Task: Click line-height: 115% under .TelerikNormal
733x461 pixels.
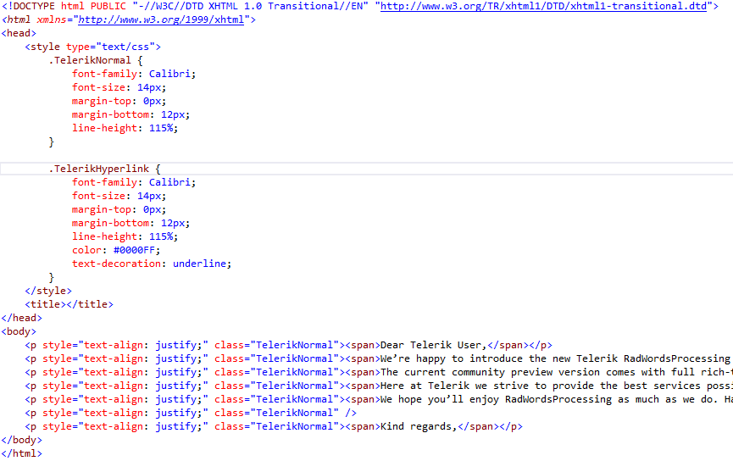Action: click(x=125, y=128)
